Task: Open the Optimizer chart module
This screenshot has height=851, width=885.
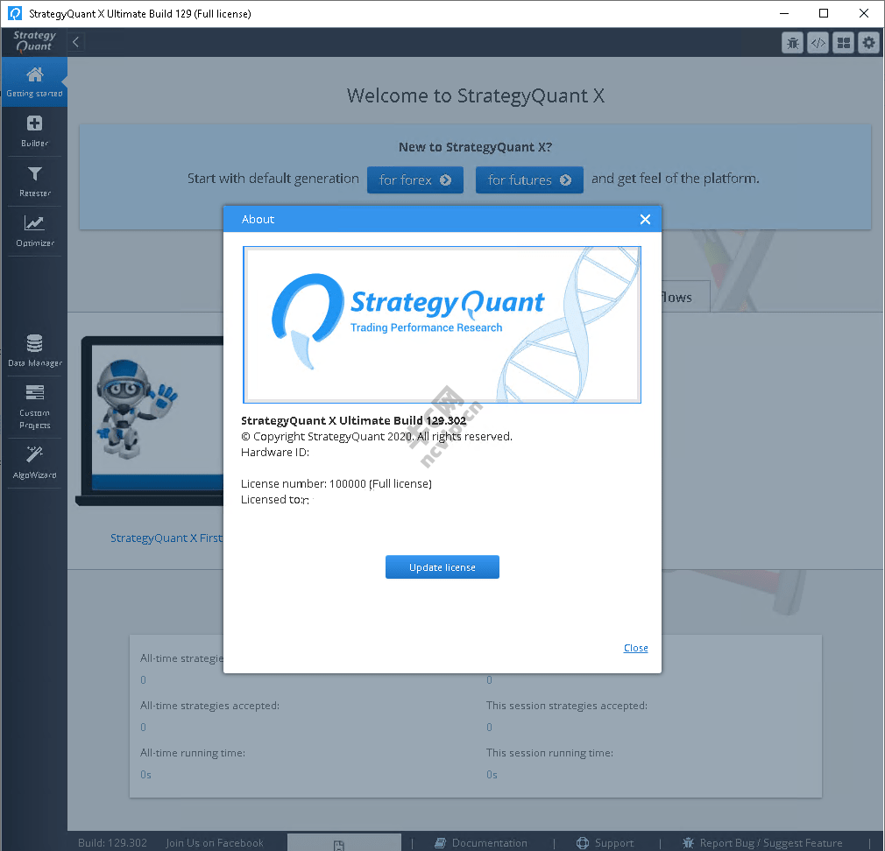Action: pos(34,230)
